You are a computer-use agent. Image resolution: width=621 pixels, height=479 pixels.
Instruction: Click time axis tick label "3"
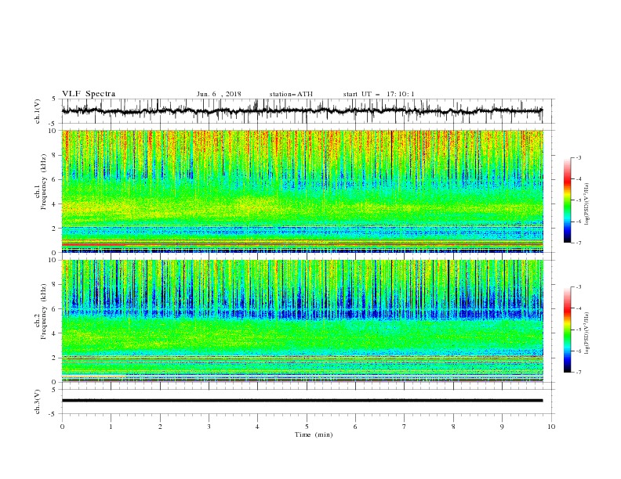point(209,427)
